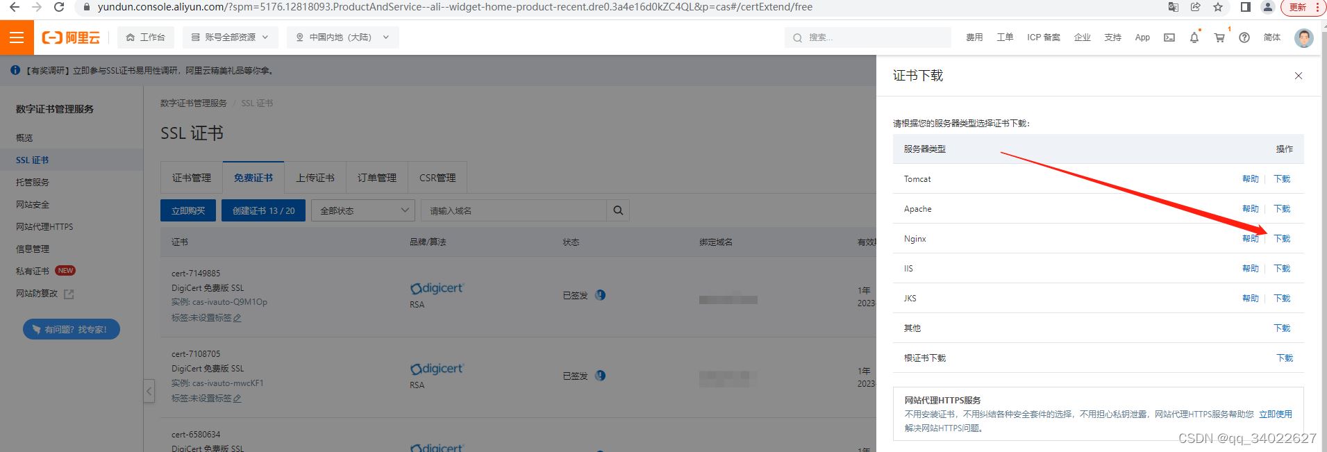Click the help question mark icon

pos(1244,37)
